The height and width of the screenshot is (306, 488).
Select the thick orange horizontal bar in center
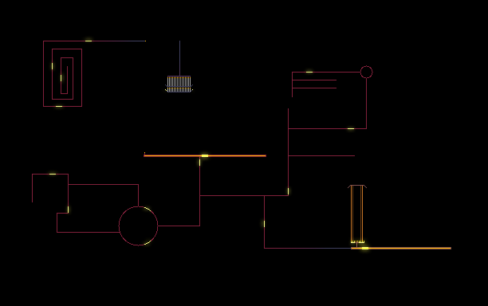205,156
